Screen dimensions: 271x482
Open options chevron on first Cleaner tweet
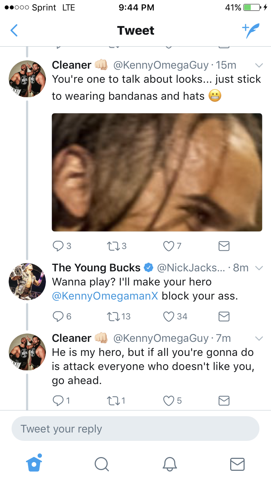tap(259, 65)
